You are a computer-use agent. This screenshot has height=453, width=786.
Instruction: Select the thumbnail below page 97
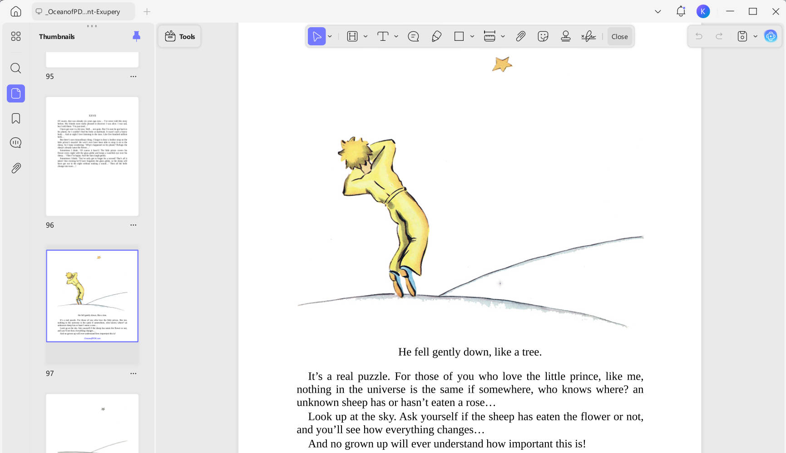[x=92, y=423]
